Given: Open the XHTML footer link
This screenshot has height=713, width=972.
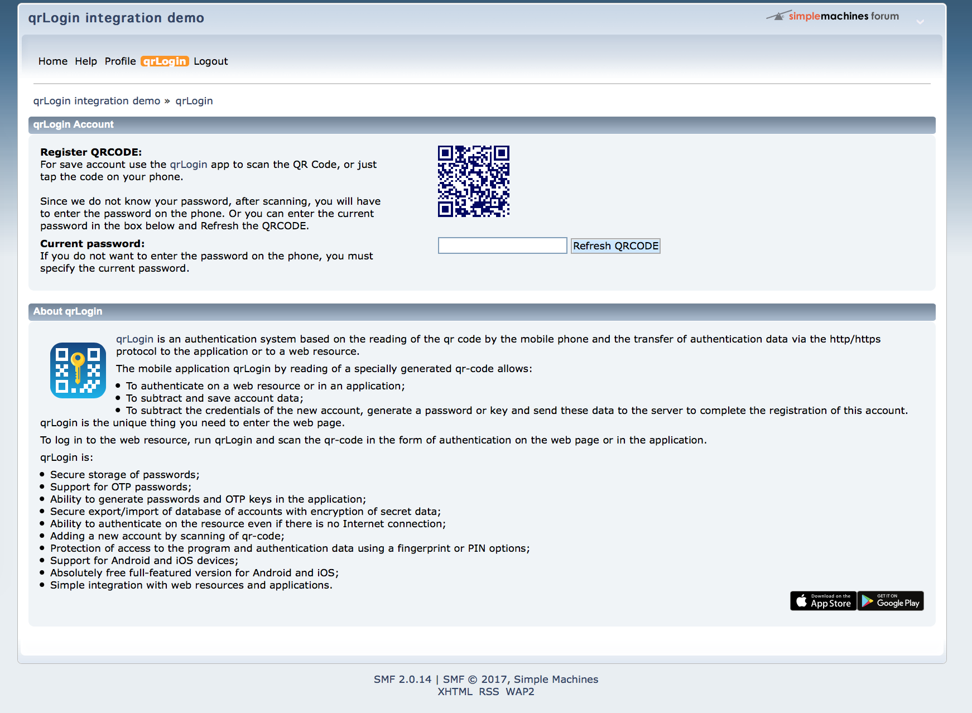Looking at the screenshot, I should click(x=455, y=692).
